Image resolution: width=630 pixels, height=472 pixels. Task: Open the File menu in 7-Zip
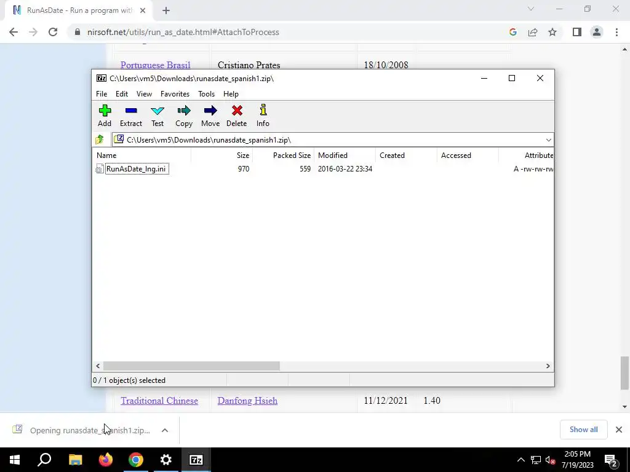pos(102,94)
